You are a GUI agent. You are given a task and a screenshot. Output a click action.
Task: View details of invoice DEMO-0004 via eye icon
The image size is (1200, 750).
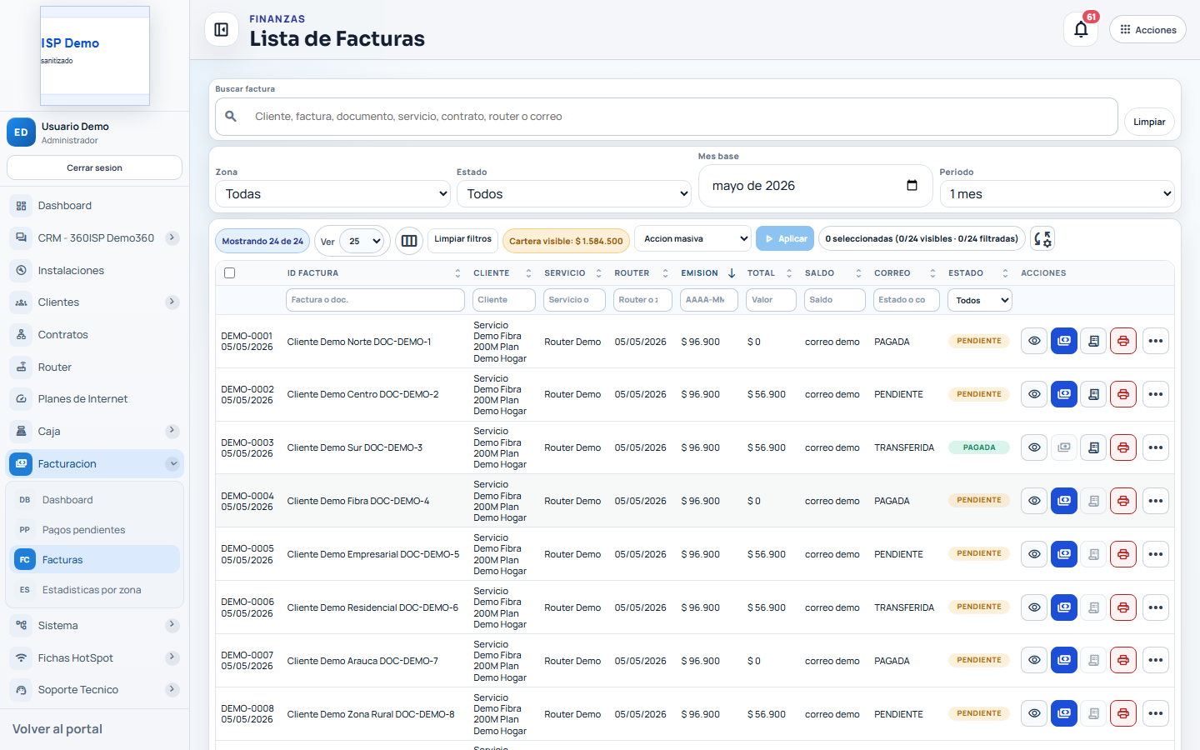click(x=1034, y=501)
